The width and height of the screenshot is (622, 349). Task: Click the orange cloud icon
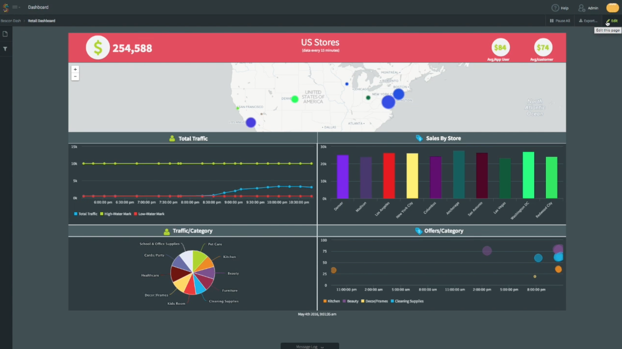click(612, 8)
